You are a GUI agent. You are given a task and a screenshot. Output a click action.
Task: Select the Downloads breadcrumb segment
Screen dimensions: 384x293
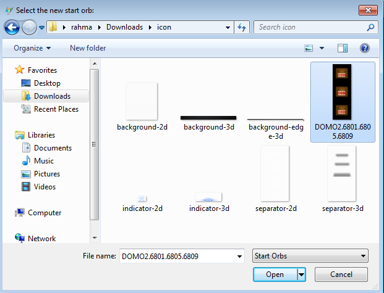pyautogui.click(x=124, y=27)
